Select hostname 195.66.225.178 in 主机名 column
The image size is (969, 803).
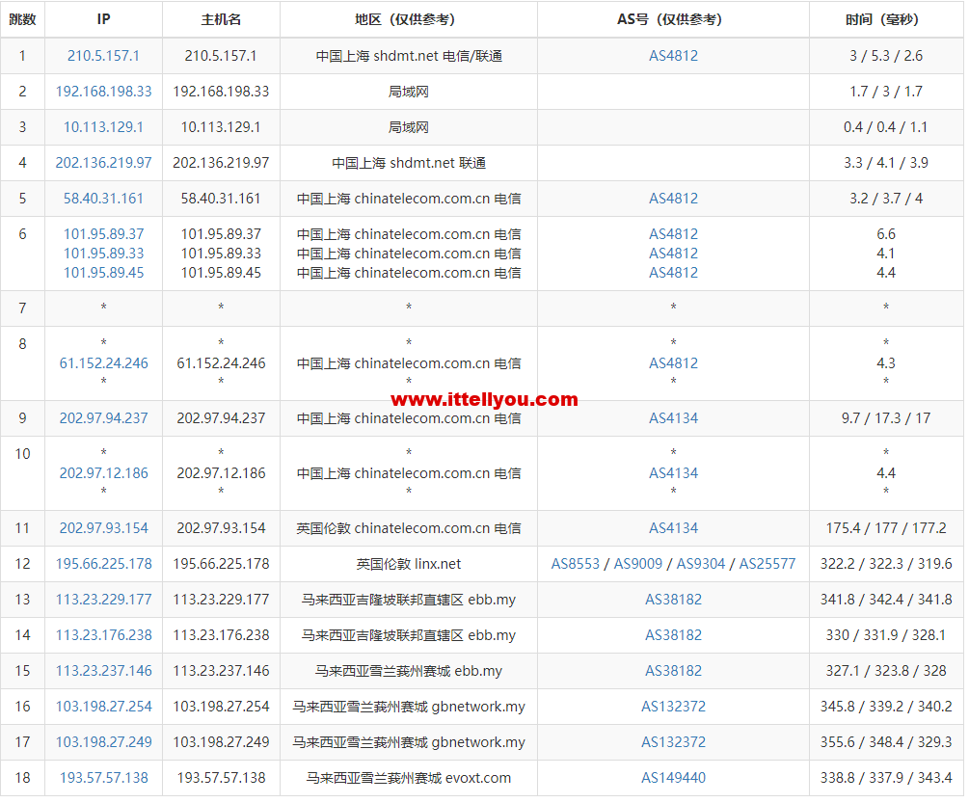(x=221, y=564)
